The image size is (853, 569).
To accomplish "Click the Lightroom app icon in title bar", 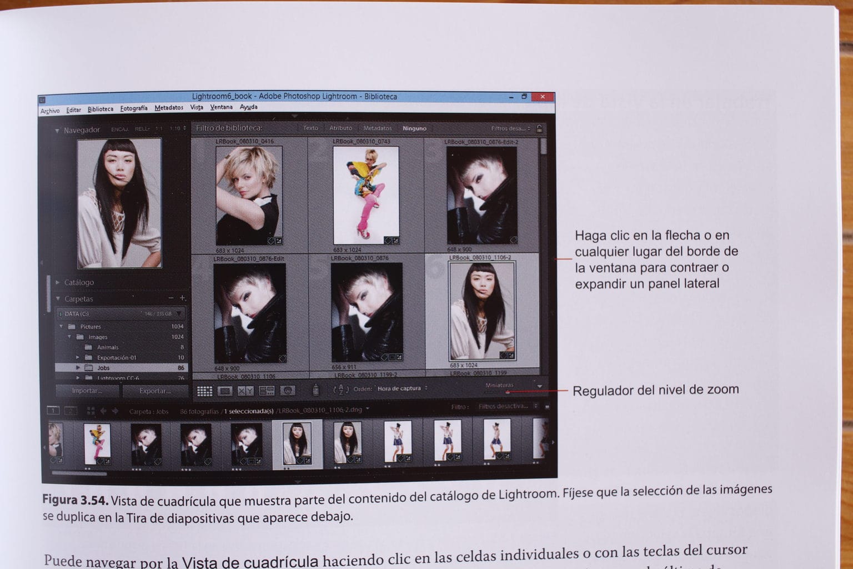I will [42, 100].
